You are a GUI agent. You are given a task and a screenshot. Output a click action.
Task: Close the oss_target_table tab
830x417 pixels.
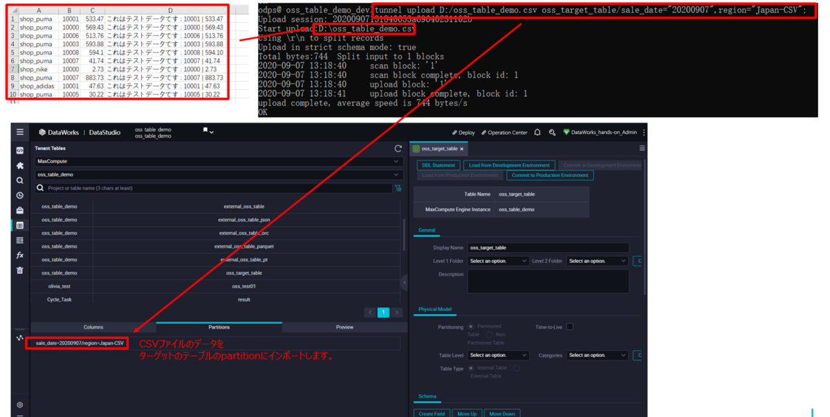pyautogui.click(x=462, y=149)
